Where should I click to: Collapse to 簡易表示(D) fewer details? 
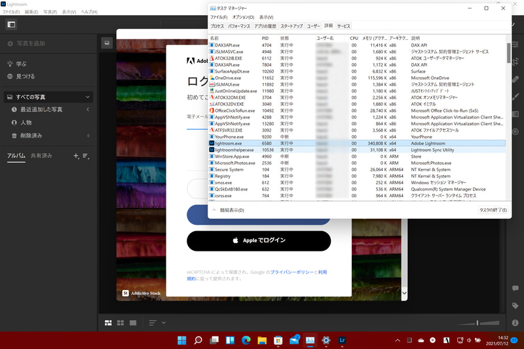pyautogui.click(x=229, y=210)
